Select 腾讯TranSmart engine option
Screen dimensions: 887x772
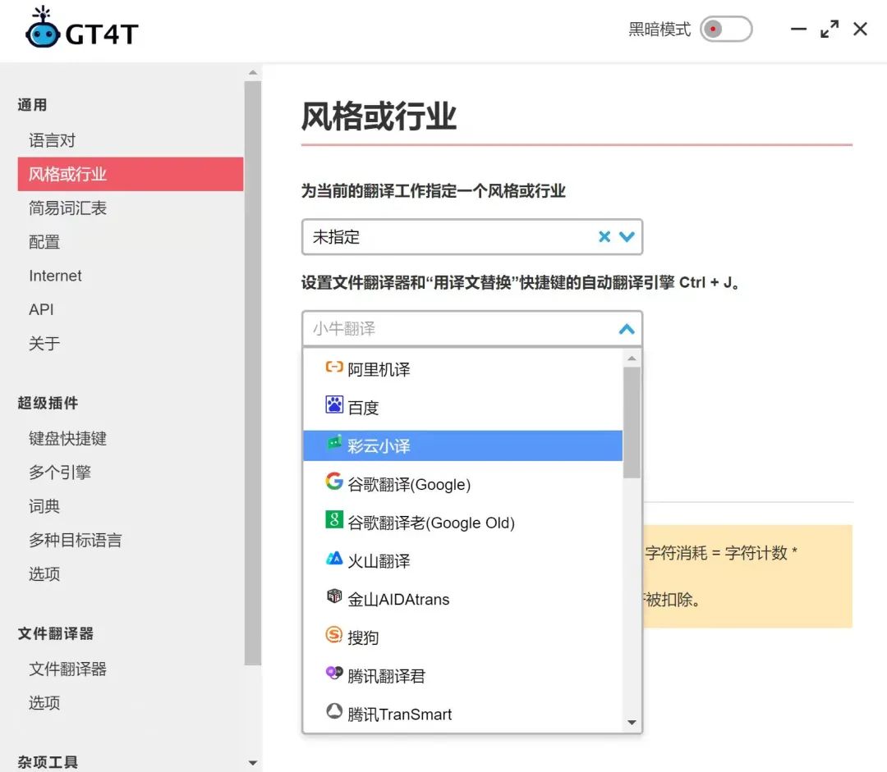point(462,715)
